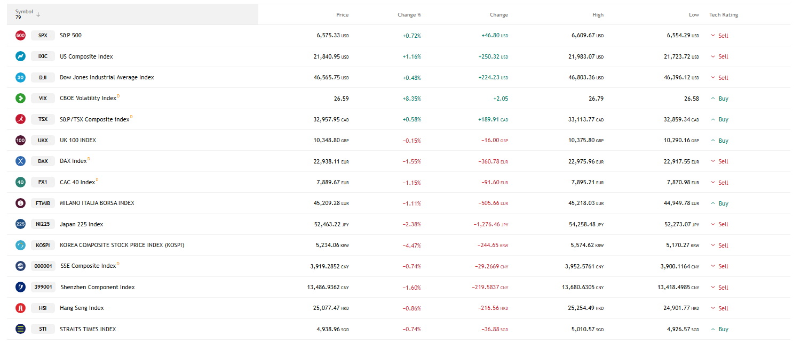Screen dimensions: 801x344
Task: Open the Hang Seng Index name link
Action: pyautogui.click(x=82, y=308)
